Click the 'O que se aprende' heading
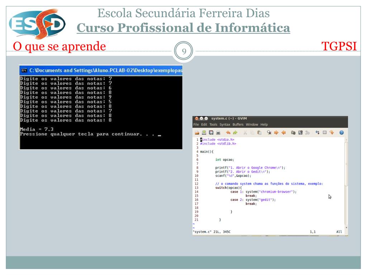Viewport: 367px width, 275px height. (59, 46)
